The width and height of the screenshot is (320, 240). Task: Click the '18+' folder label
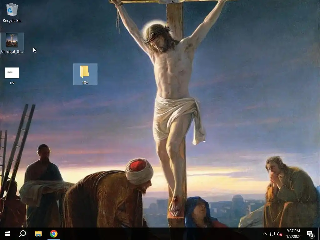click(x=85, y=82)
